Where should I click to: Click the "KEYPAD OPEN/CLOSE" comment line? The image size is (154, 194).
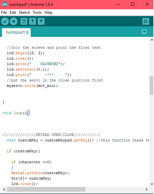(x=51, y=135)
